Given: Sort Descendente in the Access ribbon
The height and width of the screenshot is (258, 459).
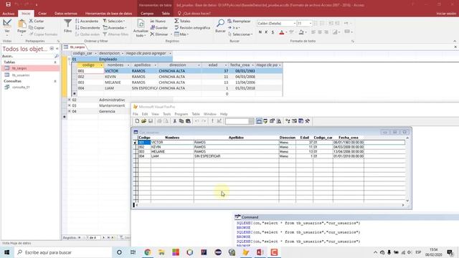Looking at the screenshot, I should 87,27.
